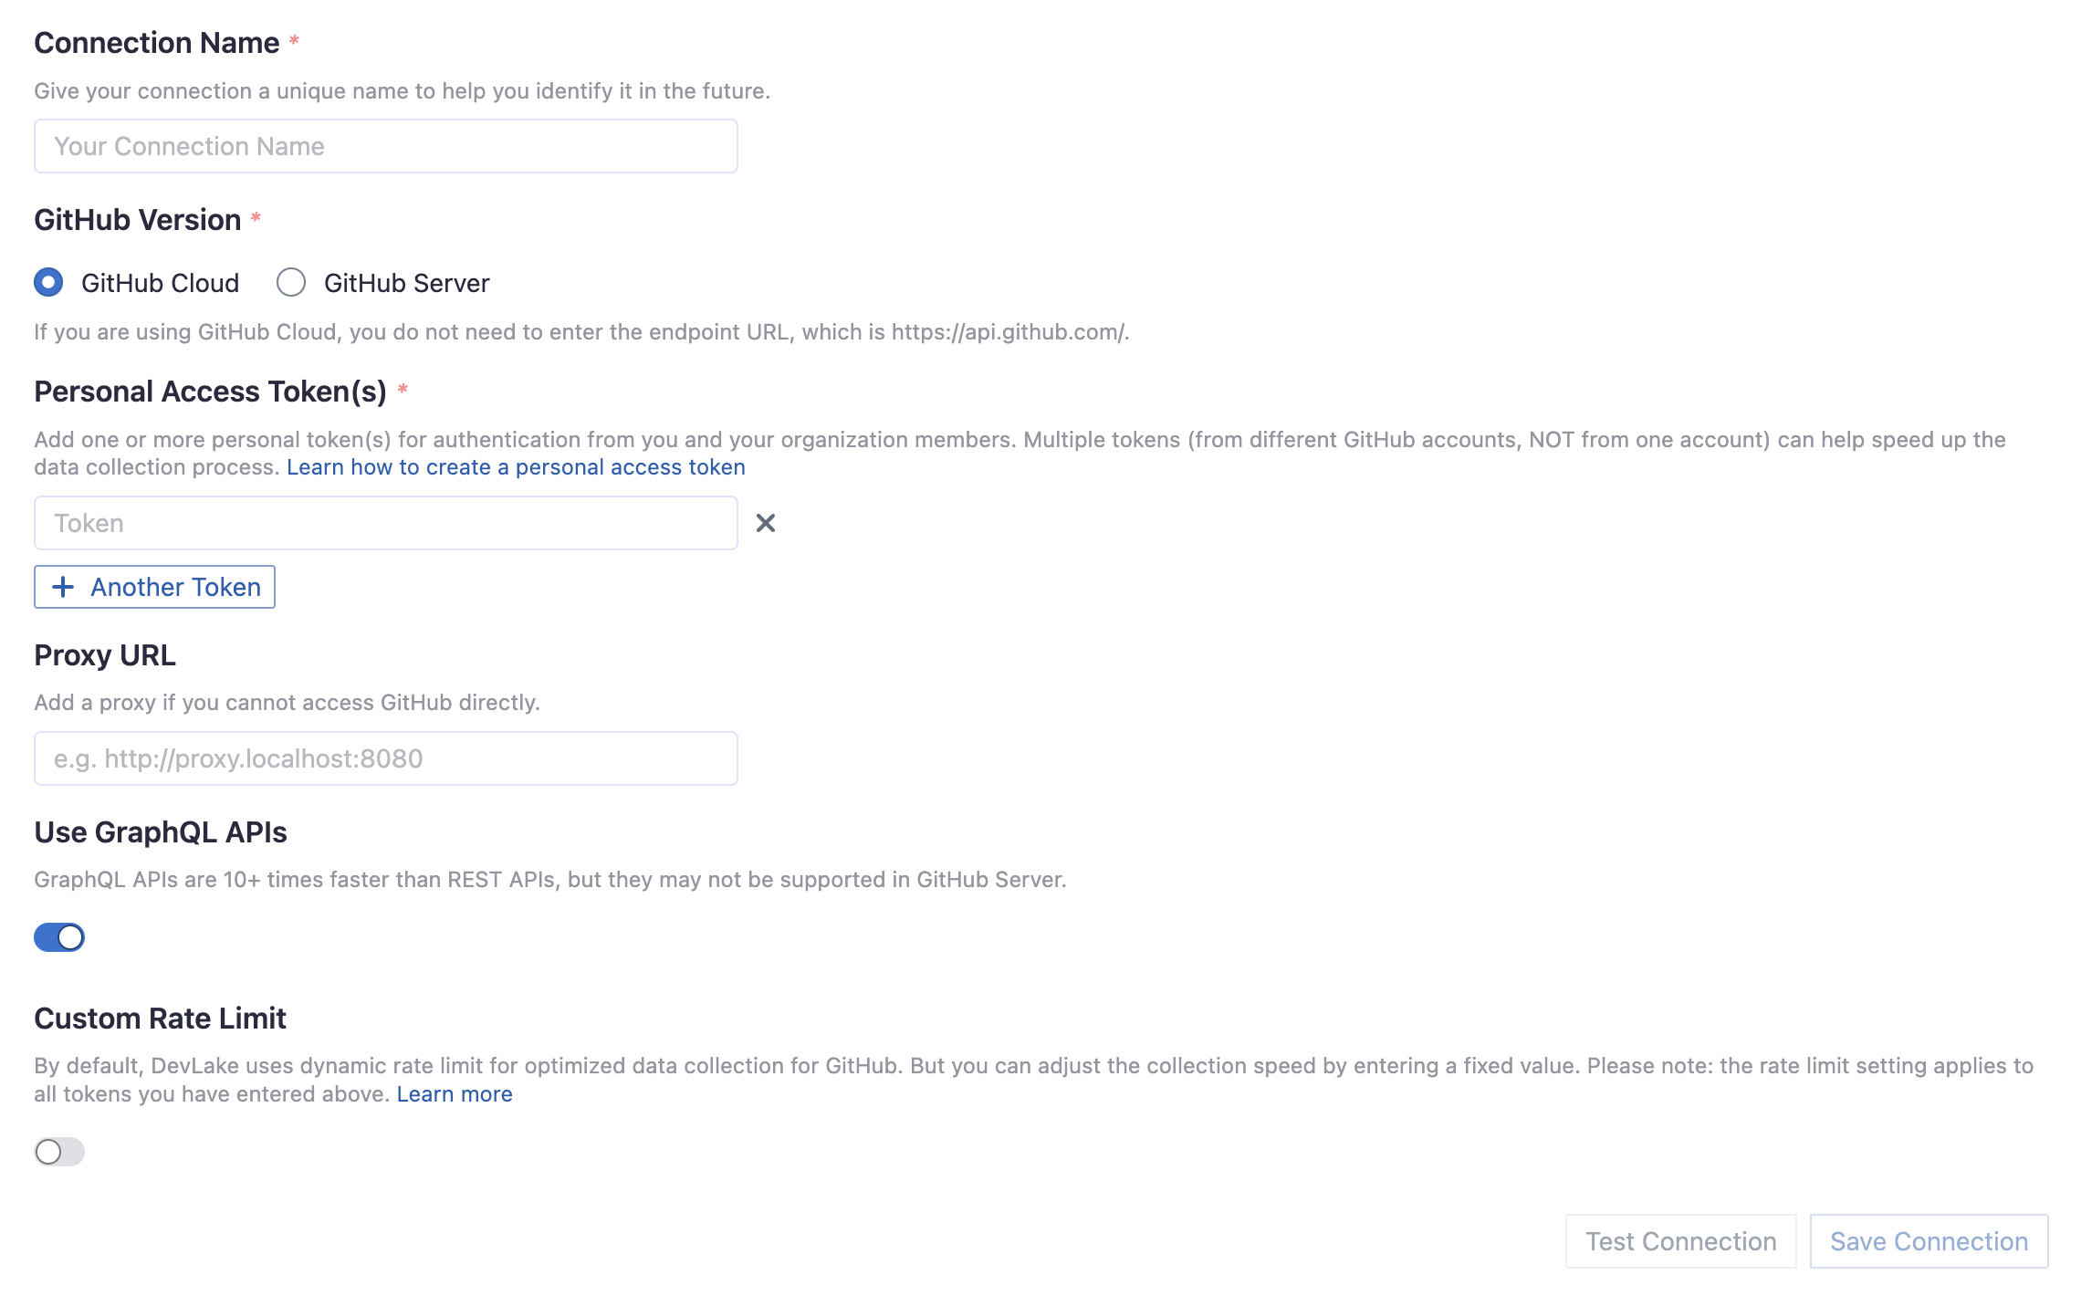Open Custom Rate Limit Learn more link
The image size is (2081, 1296).
(x=455, y=1094)
